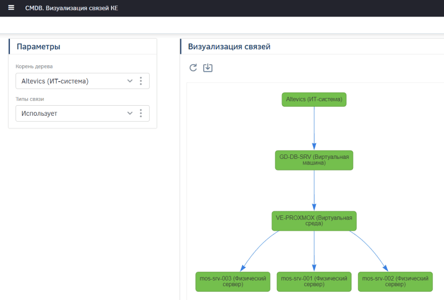This screenshot has height=300, width=444.
Task: Click the Параметры panel header
Action: (x=38, y=47)
